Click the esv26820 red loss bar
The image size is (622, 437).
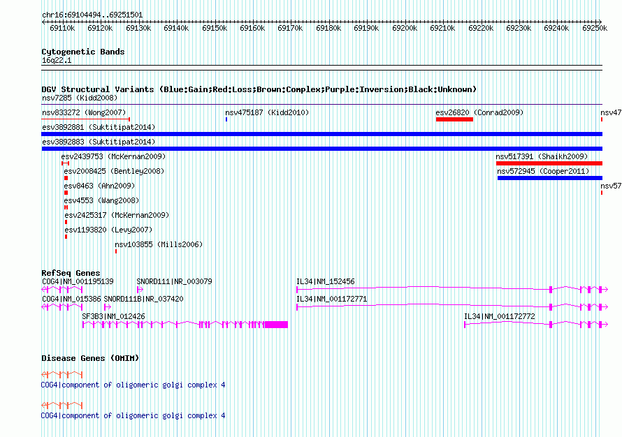[x=454, y=119]
